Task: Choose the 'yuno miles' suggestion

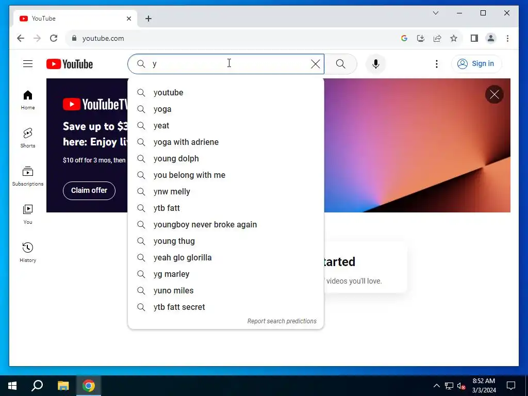Action: click(226, 291)
